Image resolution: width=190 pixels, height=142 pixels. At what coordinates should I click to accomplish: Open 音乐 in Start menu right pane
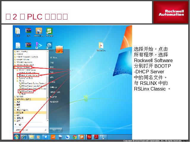tap(52, 72)
